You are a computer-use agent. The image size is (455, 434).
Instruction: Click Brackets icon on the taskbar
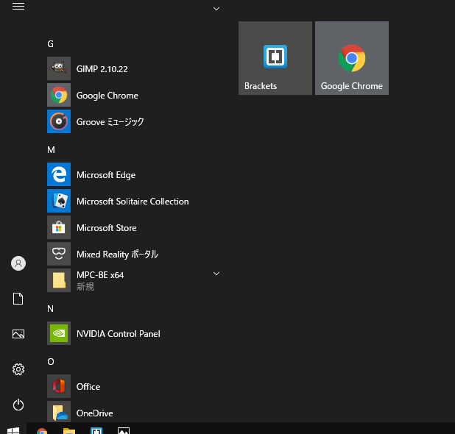96,430
